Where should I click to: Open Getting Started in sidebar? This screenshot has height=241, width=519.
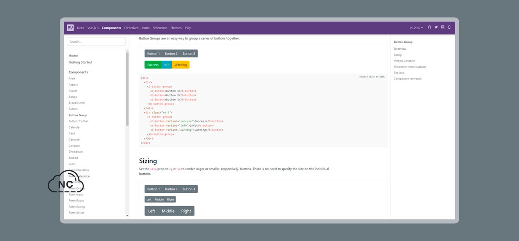pos(80,62)
